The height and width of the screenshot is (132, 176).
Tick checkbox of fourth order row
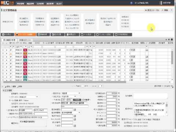click(x=3, y=60)
